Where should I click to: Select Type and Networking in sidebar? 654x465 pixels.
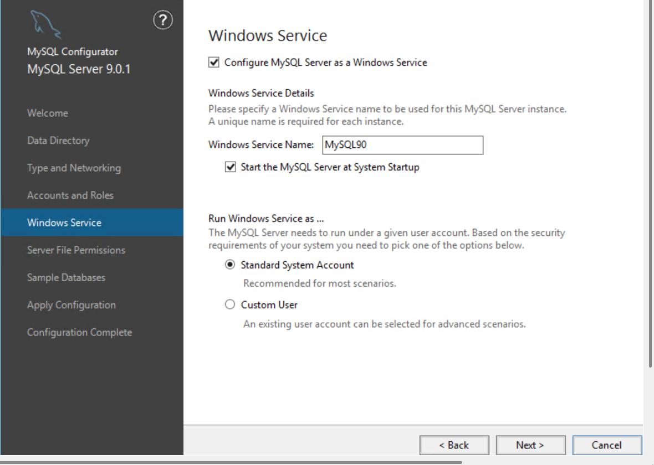pyautogui.click(x=74, y=168)
